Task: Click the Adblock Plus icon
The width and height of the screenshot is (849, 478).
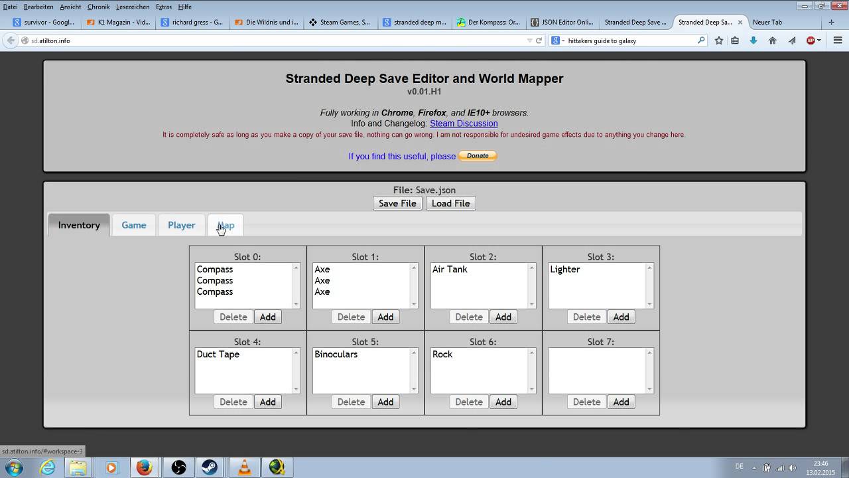Action: (x=811, y=40)
